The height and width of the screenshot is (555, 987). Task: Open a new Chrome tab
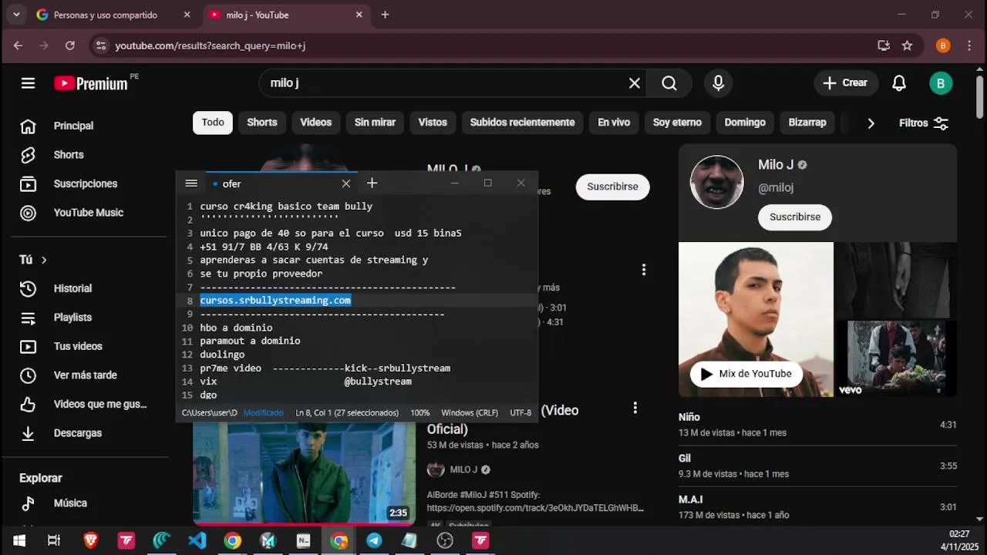pyautogui.click(x=385, y=15)
